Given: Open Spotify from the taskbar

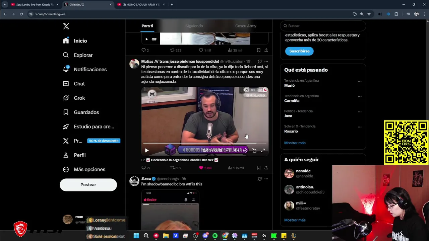Looking at the screenshot, I should point(215,236).
